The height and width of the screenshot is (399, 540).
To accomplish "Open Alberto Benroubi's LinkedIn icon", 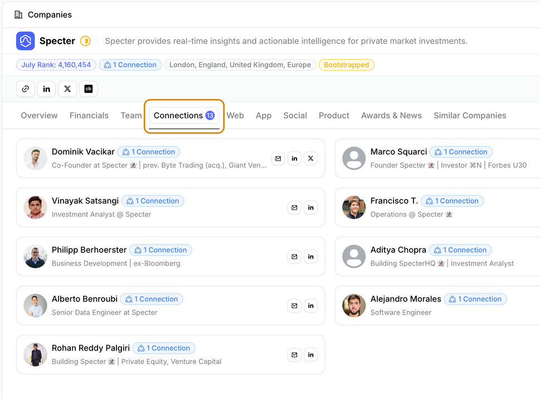I will click(x=310, y=305).
